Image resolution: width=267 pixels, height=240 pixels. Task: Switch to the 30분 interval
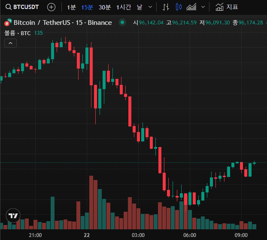point(104,7)
